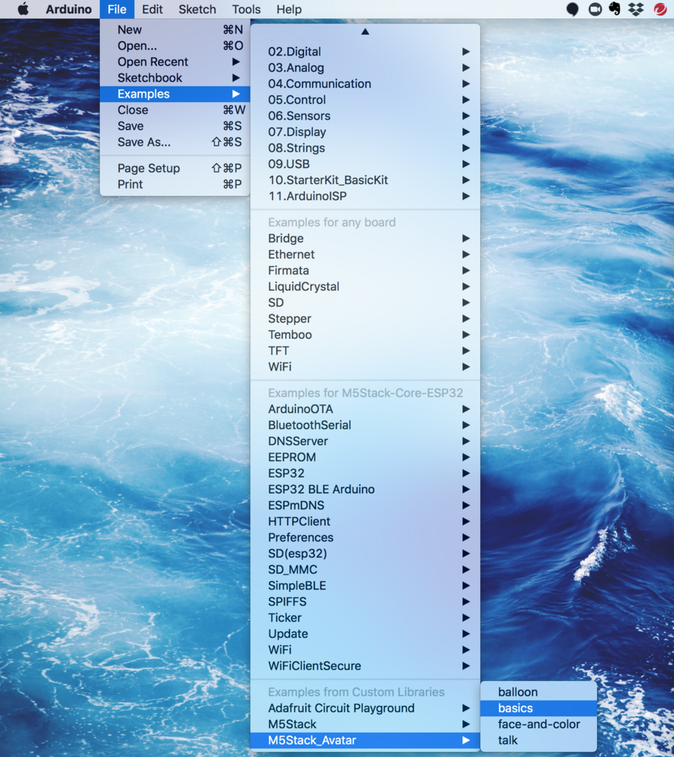
Task: Open the Apple menu icon
Action: [23, 9]
